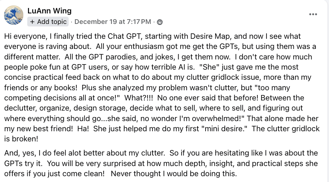The width and height of the screenshot is (329, 182).
Task: Open LuAnn Wing's wave profile picture
Action: tap(14, 15)
